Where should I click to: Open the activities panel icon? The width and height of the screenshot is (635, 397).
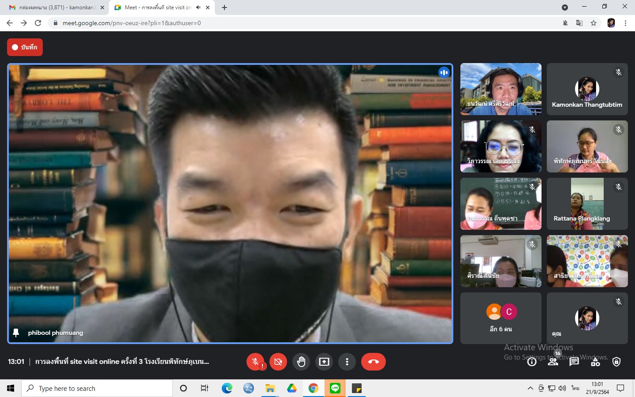pyautogui.click(x=595, y=362)
